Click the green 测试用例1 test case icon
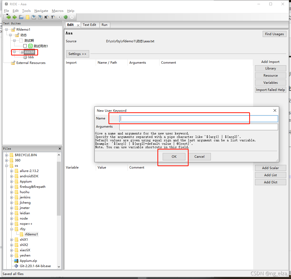This screenshot has width=291, height=279. point(30,46)
